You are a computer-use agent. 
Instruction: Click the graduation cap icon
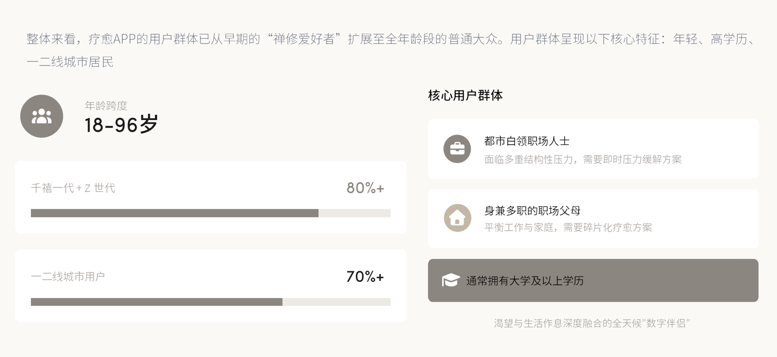click(x=450, y=281)
